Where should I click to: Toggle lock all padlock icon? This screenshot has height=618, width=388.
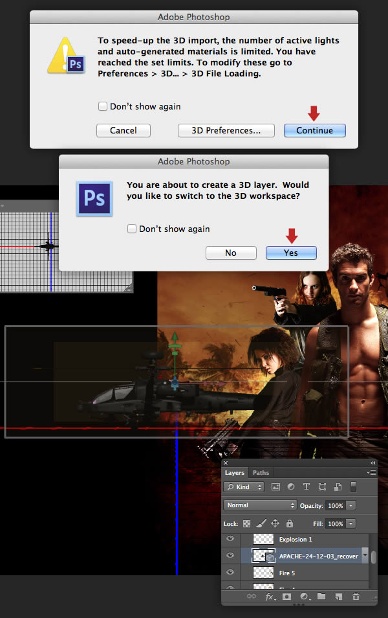290,523
